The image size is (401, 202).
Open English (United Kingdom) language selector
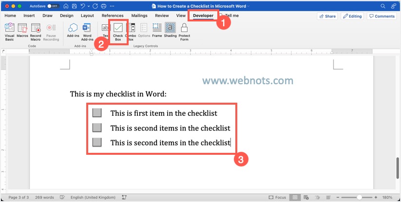[94, 197]
